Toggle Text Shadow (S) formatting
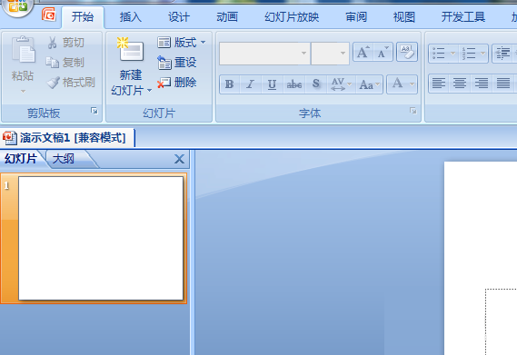 316,84
